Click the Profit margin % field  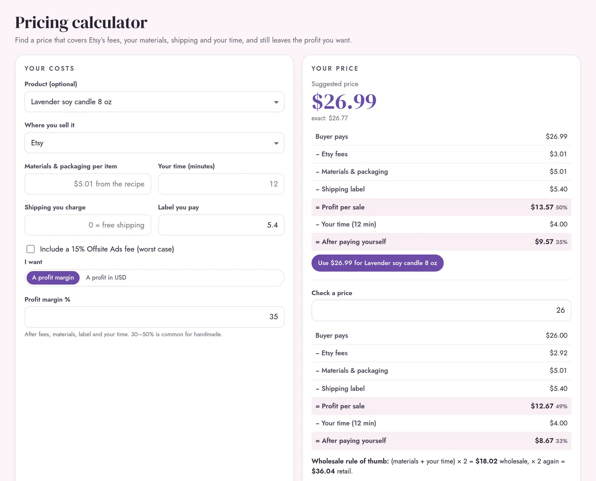(154, 317)
